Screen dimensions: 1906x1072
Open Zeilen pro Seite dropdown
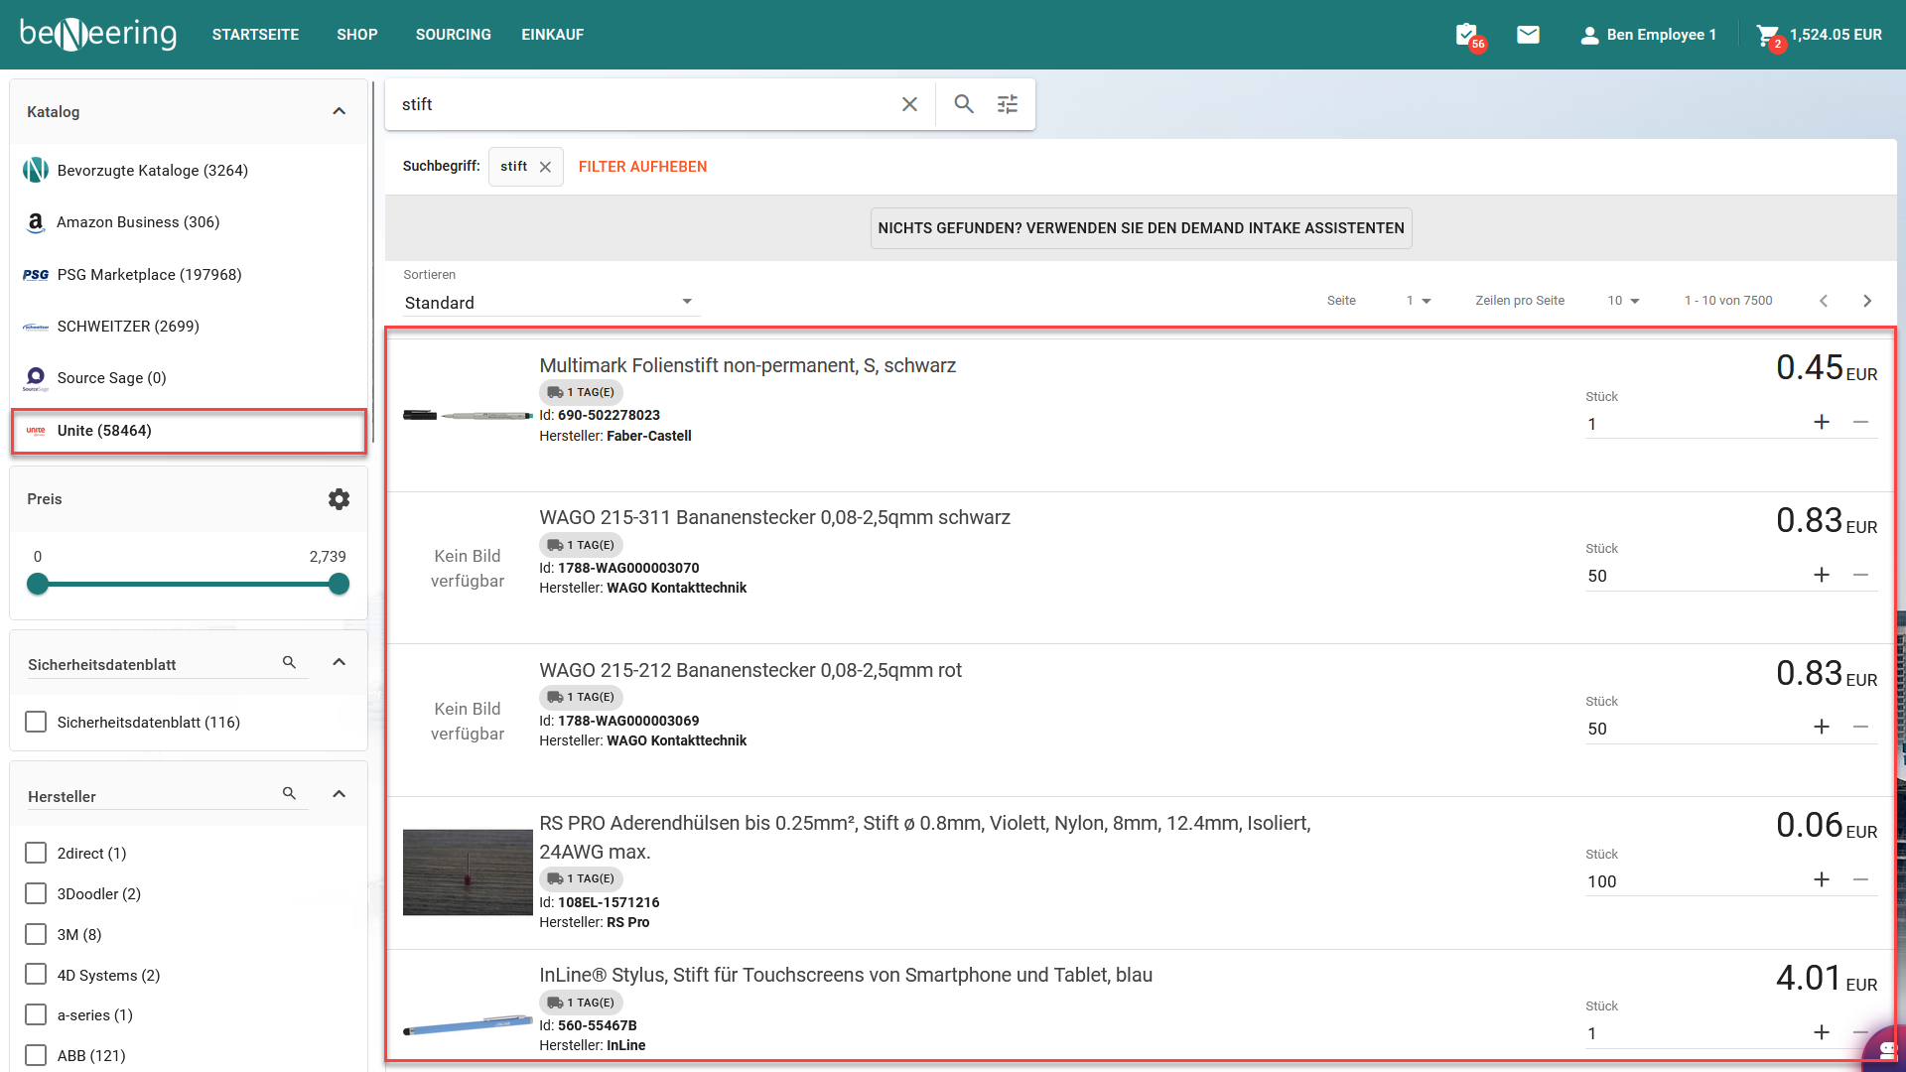[1623, 301]
